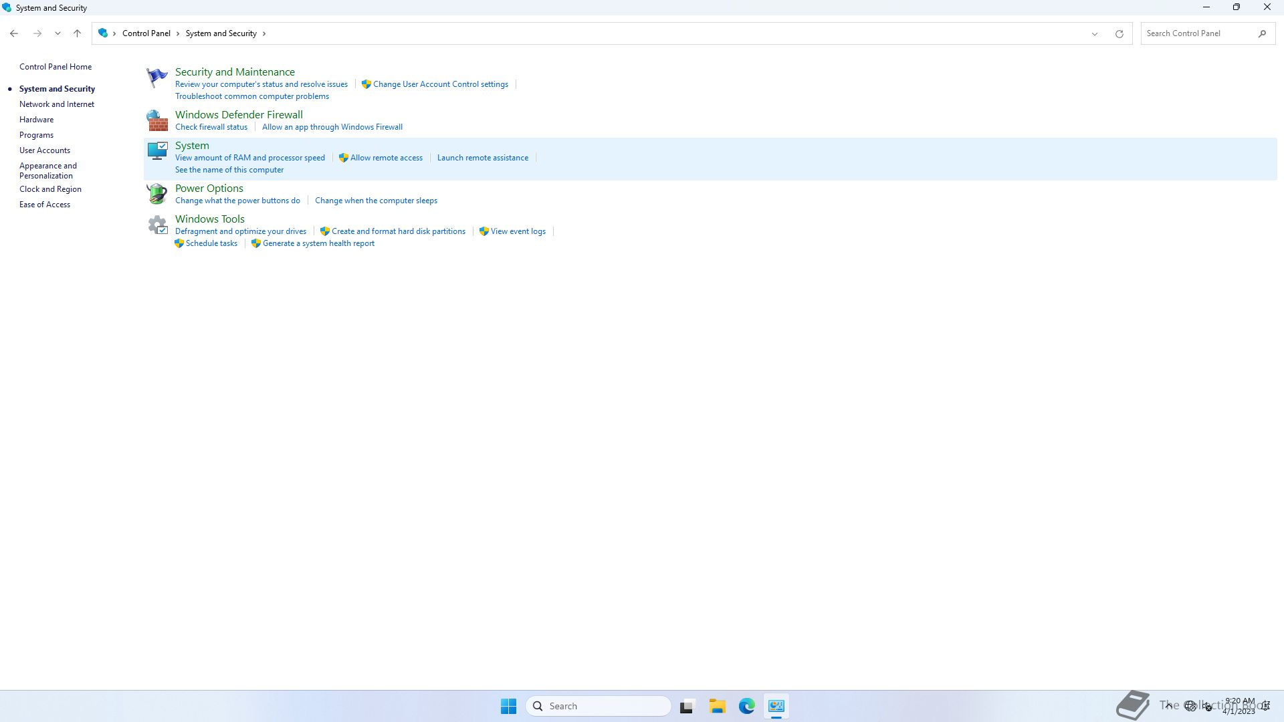Click Control Panel in breadcrumb path

(146, 33)
